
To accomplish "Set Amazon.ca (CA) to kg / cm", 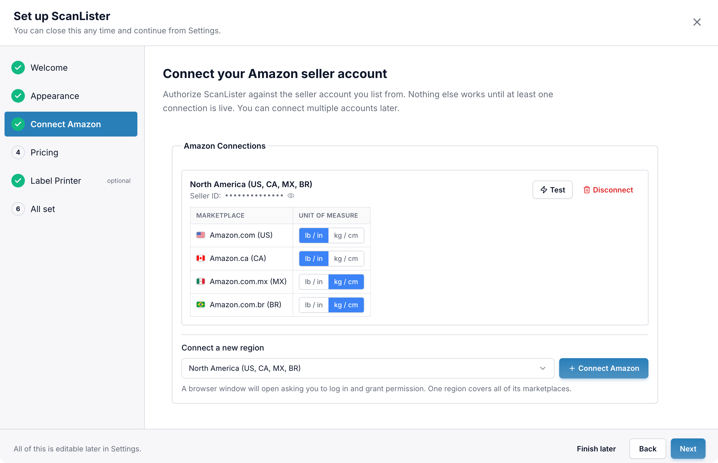I will (x=346, y=259).
